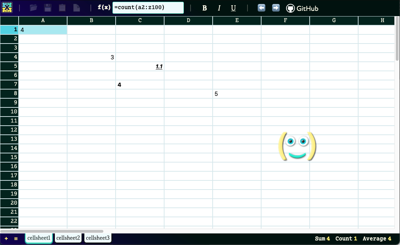The image size is (400, 245).
Task: Open the GitHub link
Action: coord(302,8)
